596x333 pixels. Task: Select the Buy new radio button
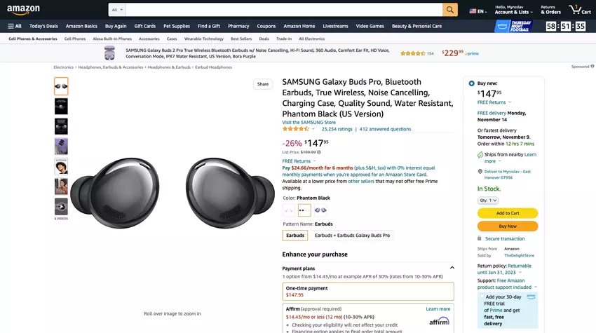point(471,83)
